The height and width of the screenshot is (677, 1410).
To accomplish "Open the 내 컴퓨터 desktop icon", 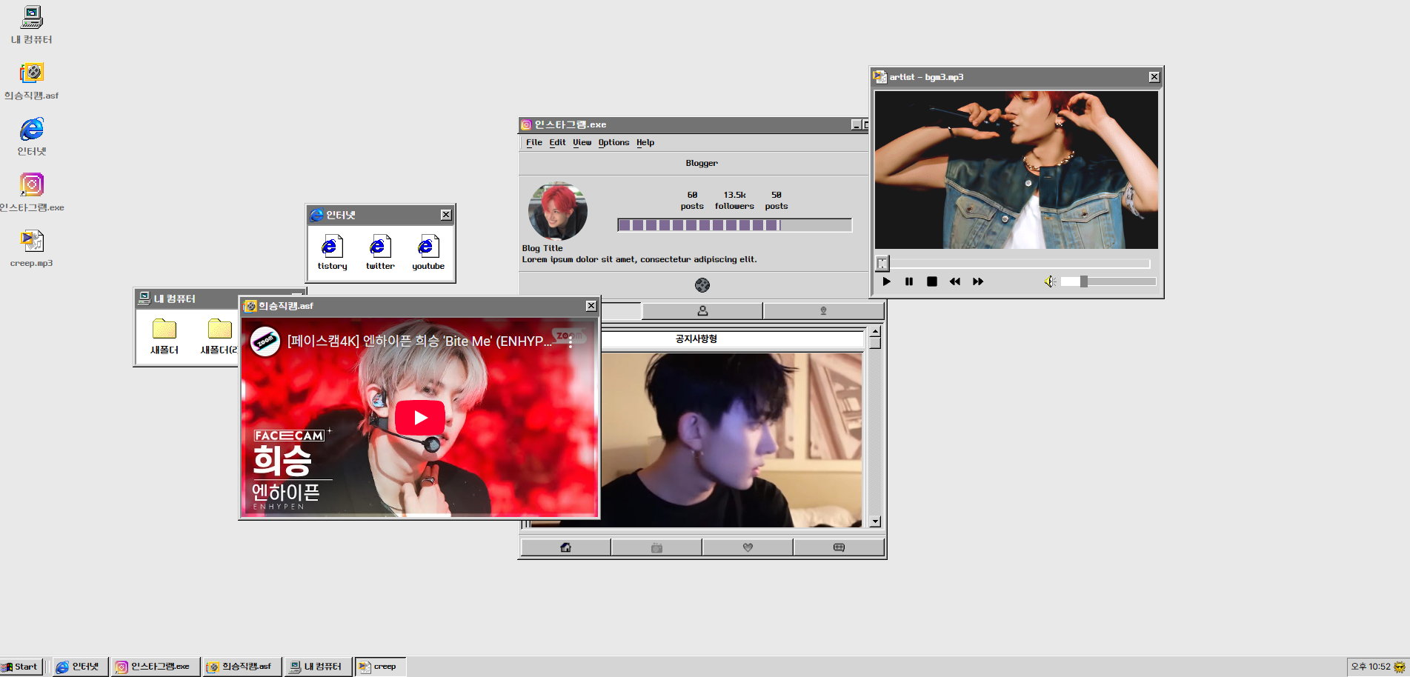I will 31,24.
